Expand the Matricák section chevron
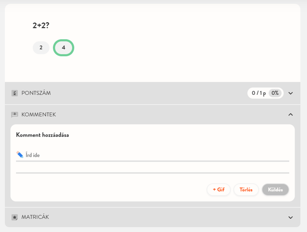 click(x=290, y=217)
